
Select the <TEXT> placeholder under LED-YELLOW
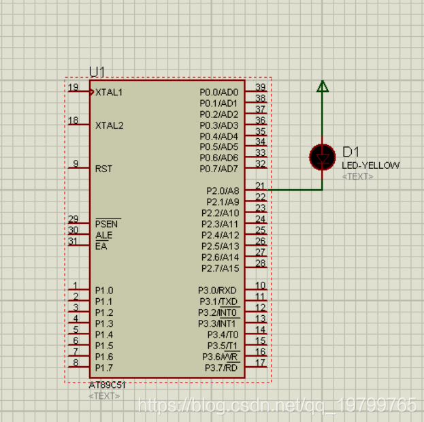click(357, 176)
